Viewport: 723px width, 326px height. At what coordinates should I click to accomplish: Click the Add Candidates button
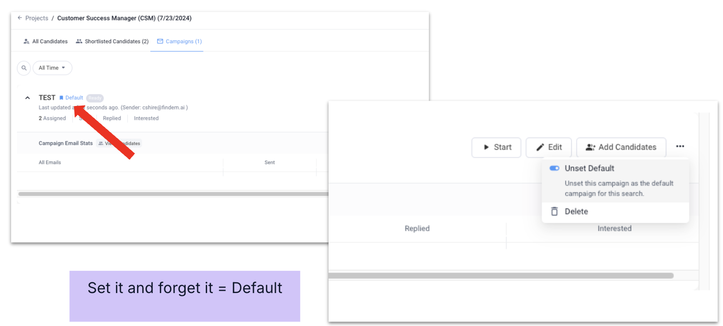click(621, 147)
